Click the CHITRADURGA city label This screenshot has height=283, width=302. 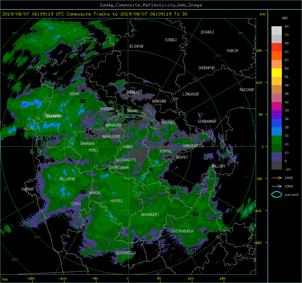[x=182, y=231]
